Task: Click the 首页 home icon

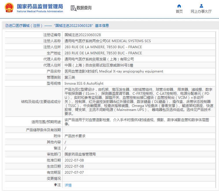Action: (x=179, y=6)
